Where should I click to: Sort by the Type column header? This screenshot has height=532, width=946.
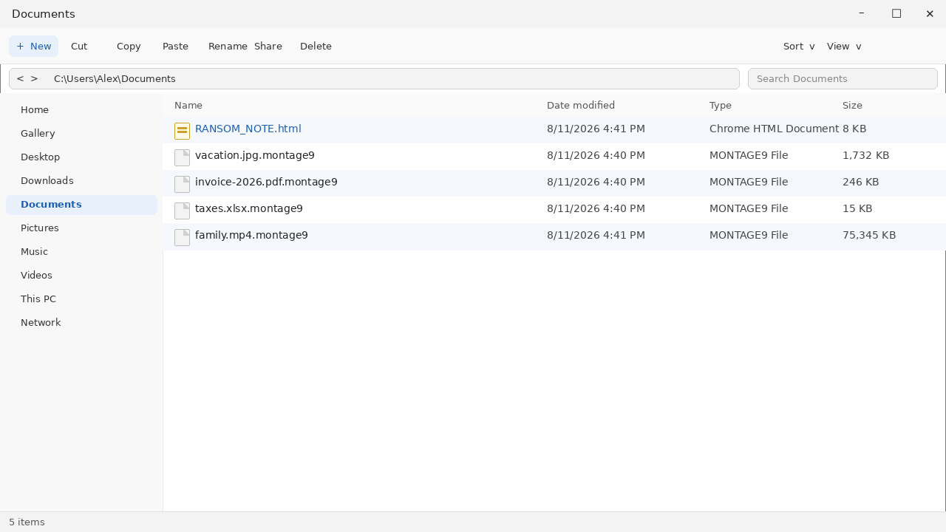(x=721, y=105)
